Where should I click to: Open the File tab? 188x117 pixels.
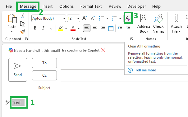coord(9,6)
